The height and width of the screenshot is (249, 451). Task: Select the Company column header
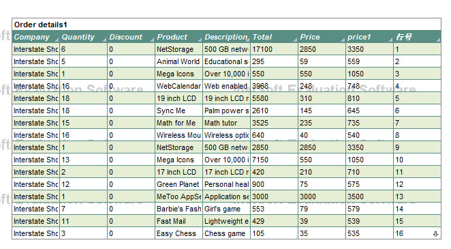(35, 37)
